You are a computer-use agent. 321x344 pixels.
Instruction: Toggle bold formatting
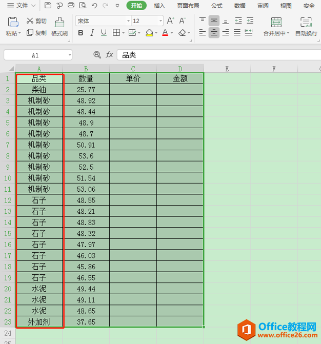pyautogui.click(x=81, y=33)
